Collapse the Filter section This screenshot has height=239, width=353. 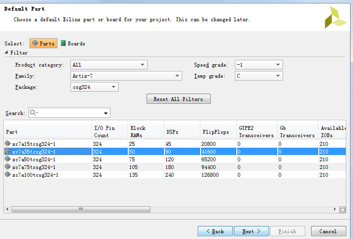(7, 53)
